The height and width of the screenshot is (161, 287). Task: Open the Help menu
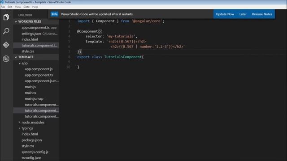35,7
